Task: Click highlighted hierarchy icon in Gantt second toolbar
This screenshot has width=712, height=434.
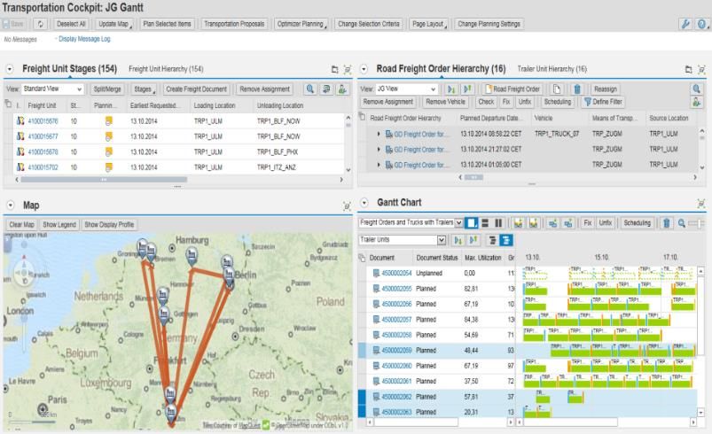Action: coord(505,240)
